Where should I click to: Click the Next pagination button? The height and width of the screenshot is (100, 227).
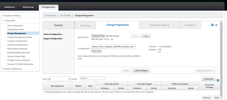[216, 97]
